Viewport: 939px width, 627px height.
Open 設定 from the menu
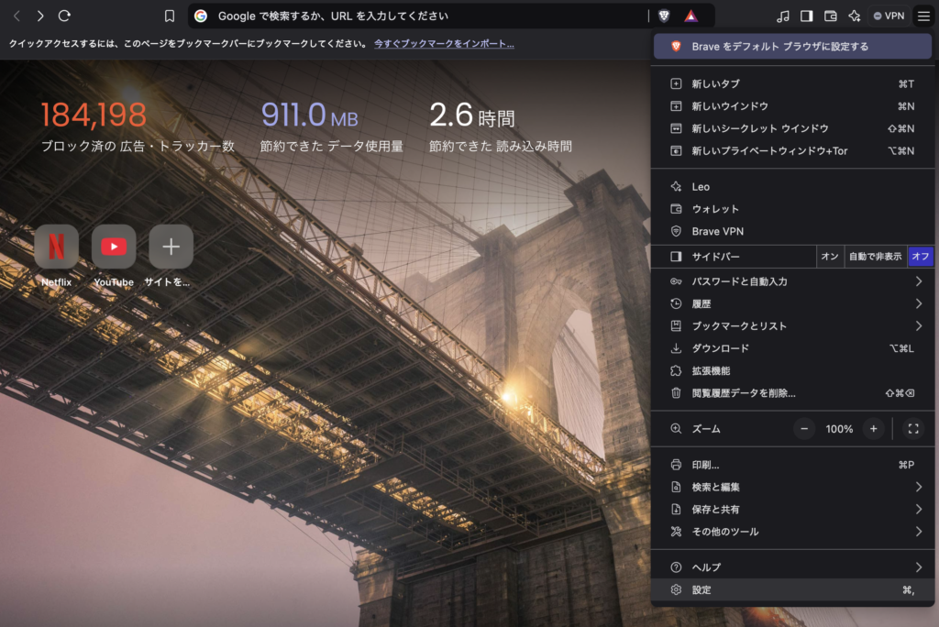(x=701, y=590)
